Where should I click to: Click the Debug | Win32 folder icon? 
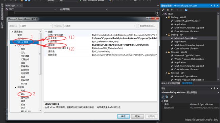tap(169, 17)
